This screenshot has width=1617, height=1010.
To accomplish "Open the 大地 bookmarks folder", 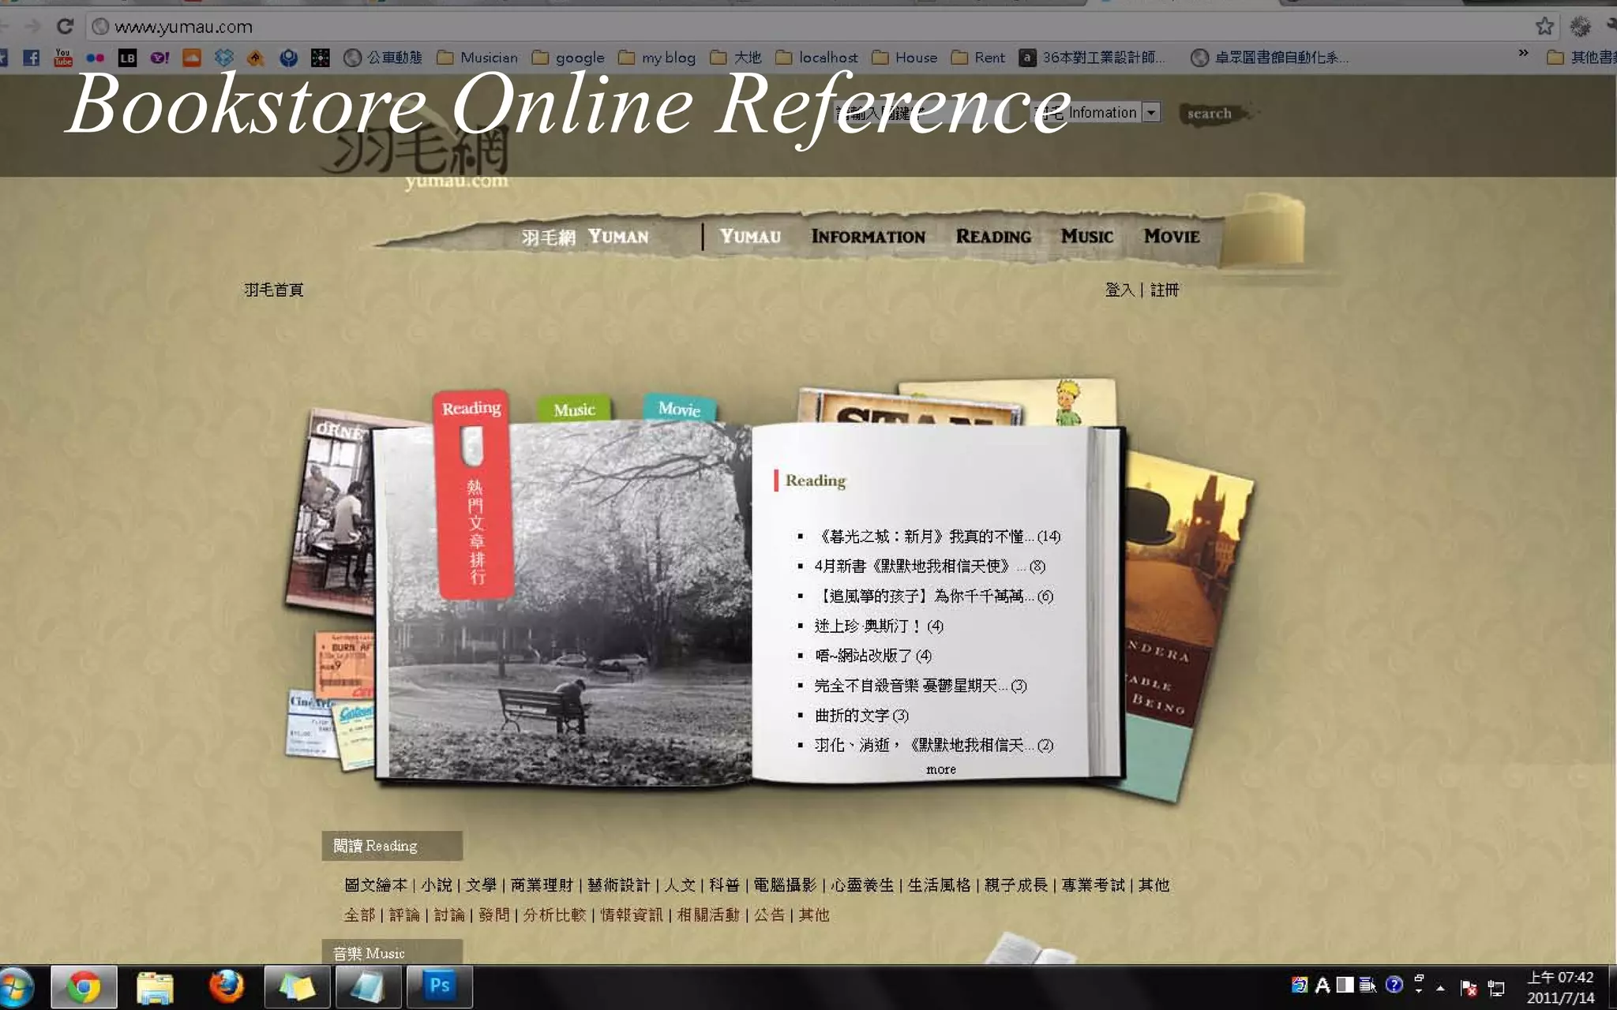I will (x=736, y=58).
